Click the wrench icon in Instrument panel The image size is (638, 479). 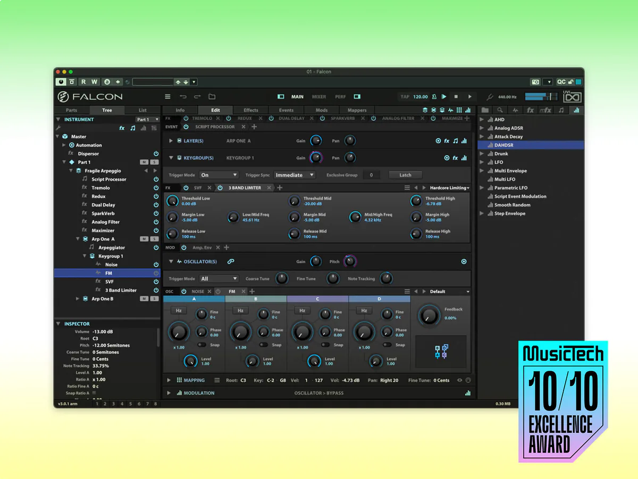[58, 128]
